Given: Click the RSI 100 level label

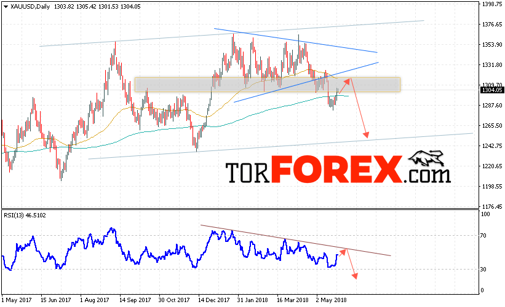Looking at the screenshot, I should click(485, 214).
